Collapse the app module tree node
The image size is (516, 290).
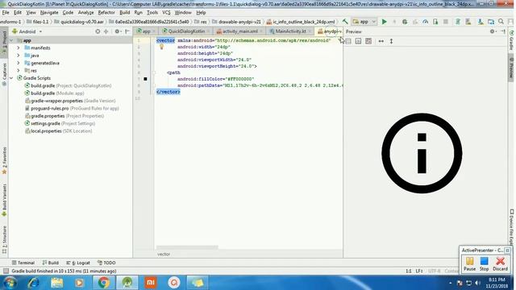[11, 40]
